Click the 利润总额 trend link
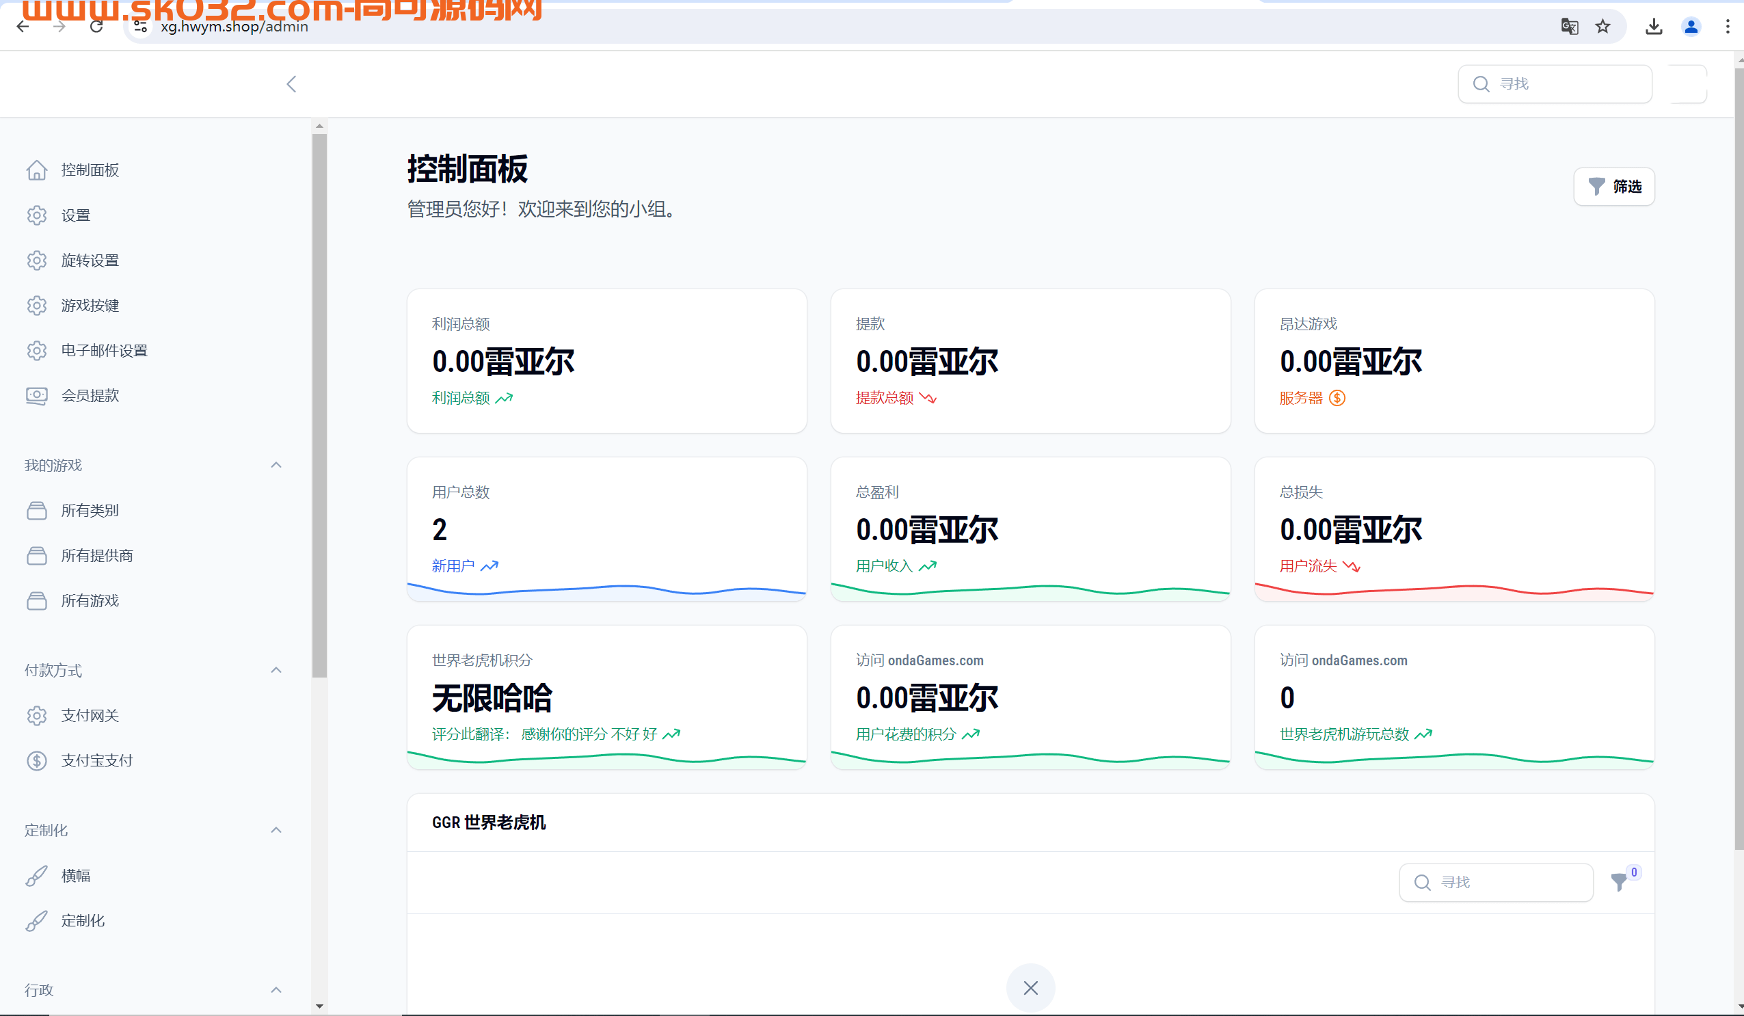The width and height of the screenshot is (1744, 1016). 472,398
